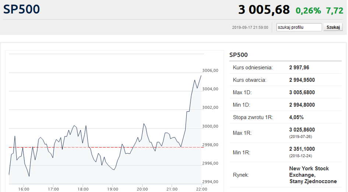This screenshot has height=192, width=348.
Task: Click the Szukaj button
Action: (333, 27)
